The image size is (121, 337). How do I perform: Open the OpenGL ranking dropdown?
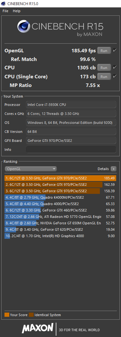point(31,169)
